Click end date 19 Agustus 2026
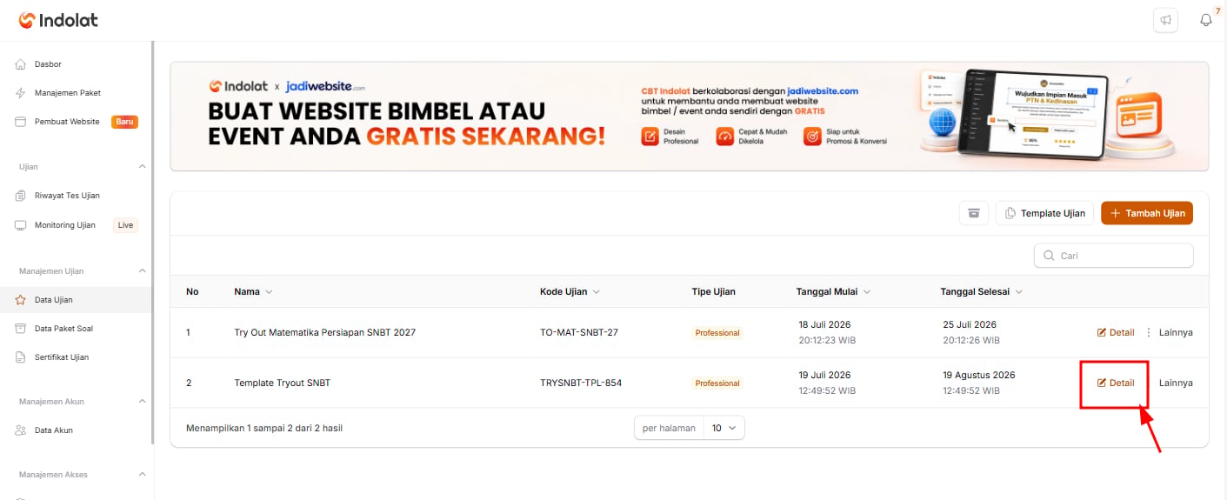 pyautogui.click(x=979, y=375)
